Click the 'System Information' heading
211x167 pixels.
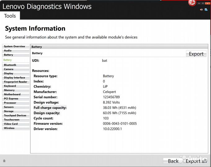point(35,28)
